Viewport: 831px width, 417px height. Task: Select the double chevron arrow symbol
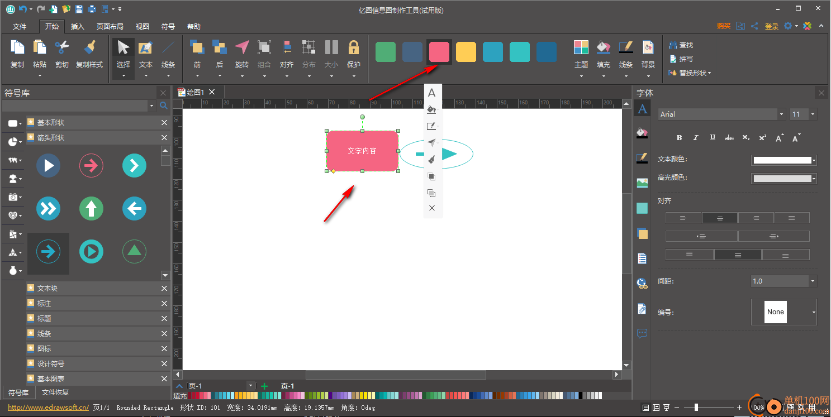pos(48,209)
